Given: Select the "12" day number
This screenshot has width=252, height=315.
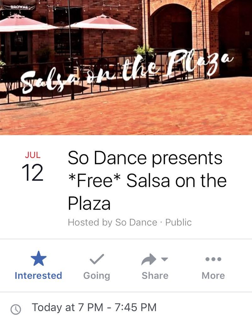Looking at the screenshot, I should tap(32, 173).
